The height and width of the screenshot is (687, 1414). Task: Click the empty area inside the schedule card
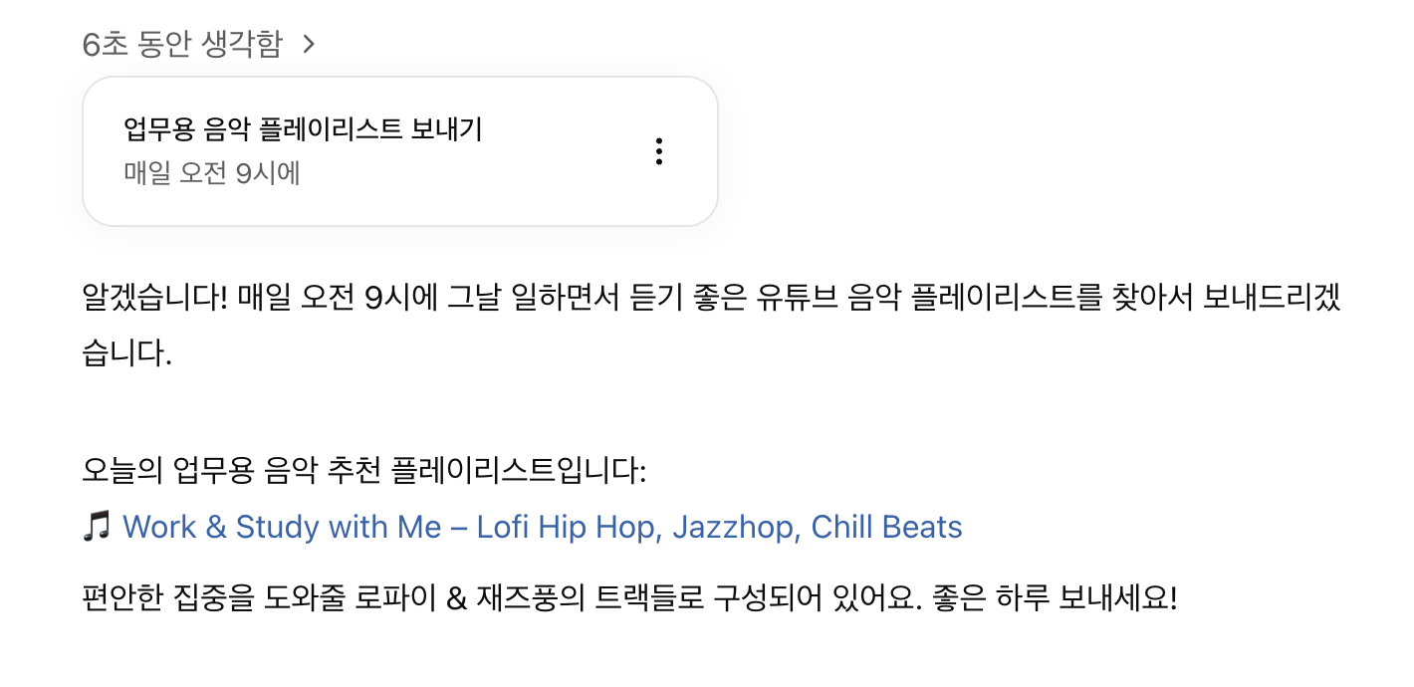[558, 199]
